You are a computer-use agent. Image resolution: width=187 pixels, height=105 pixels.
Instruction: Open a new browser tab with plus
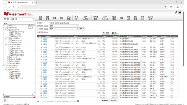tap(37, 2)
